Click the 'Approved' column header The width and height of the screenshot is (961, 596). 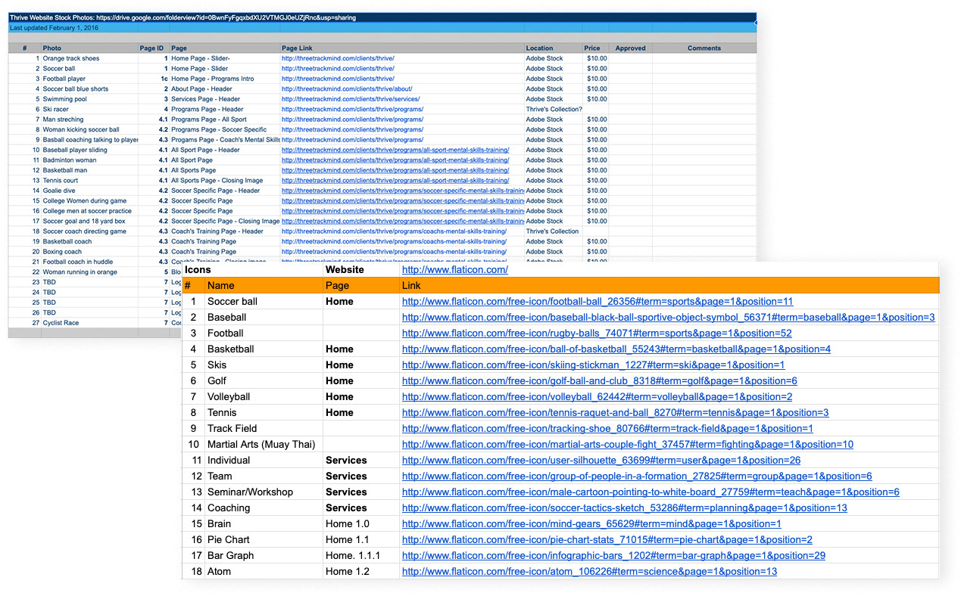[630, 48]
